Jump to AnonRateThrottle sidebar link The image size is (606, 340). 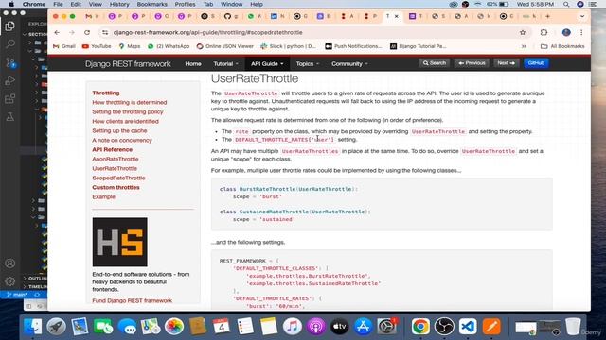(x=116, y=160)
